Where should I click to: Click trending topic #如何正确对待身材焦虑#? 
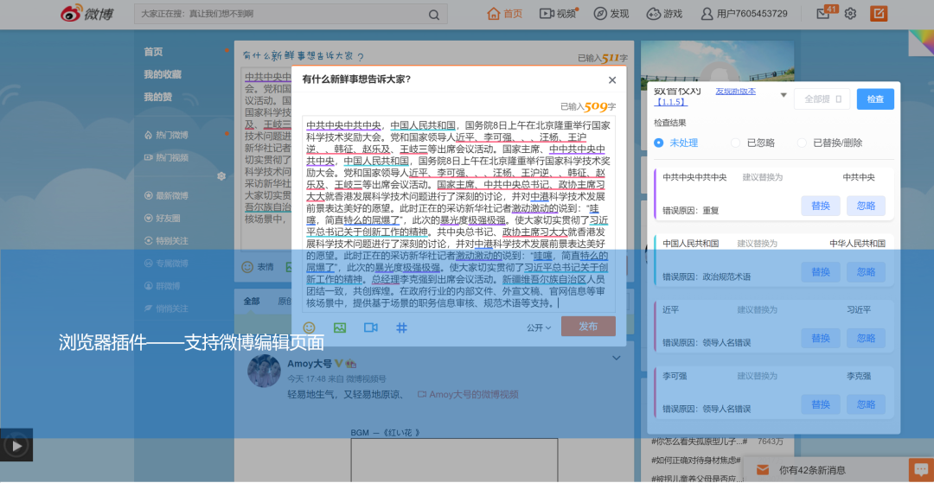click(x=695, y=459)
